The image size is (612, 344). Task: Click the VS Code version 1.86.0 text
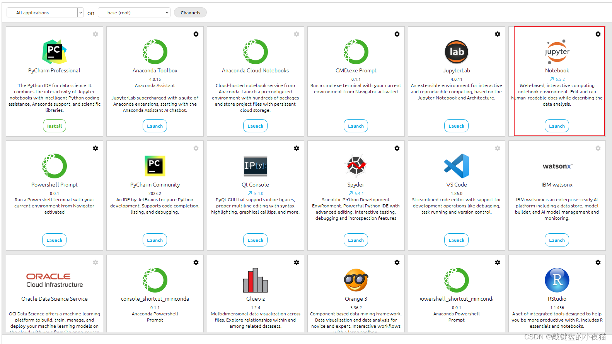click(457, 193)
